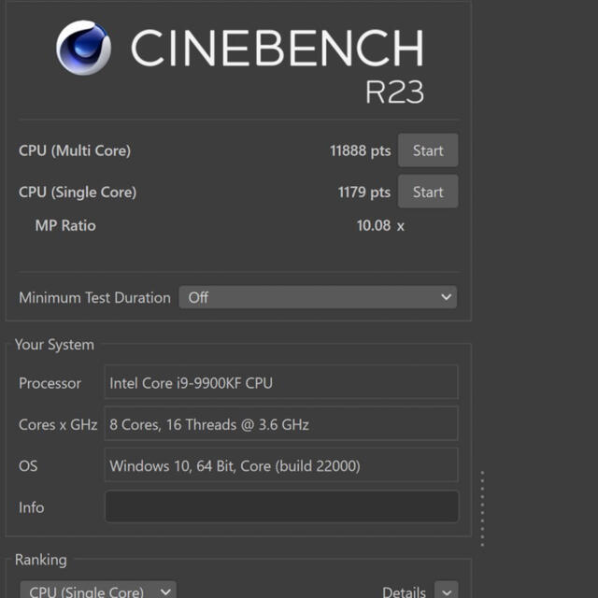
Task: Click the dotted panel resize handle
Action: (x=482, y=508)
